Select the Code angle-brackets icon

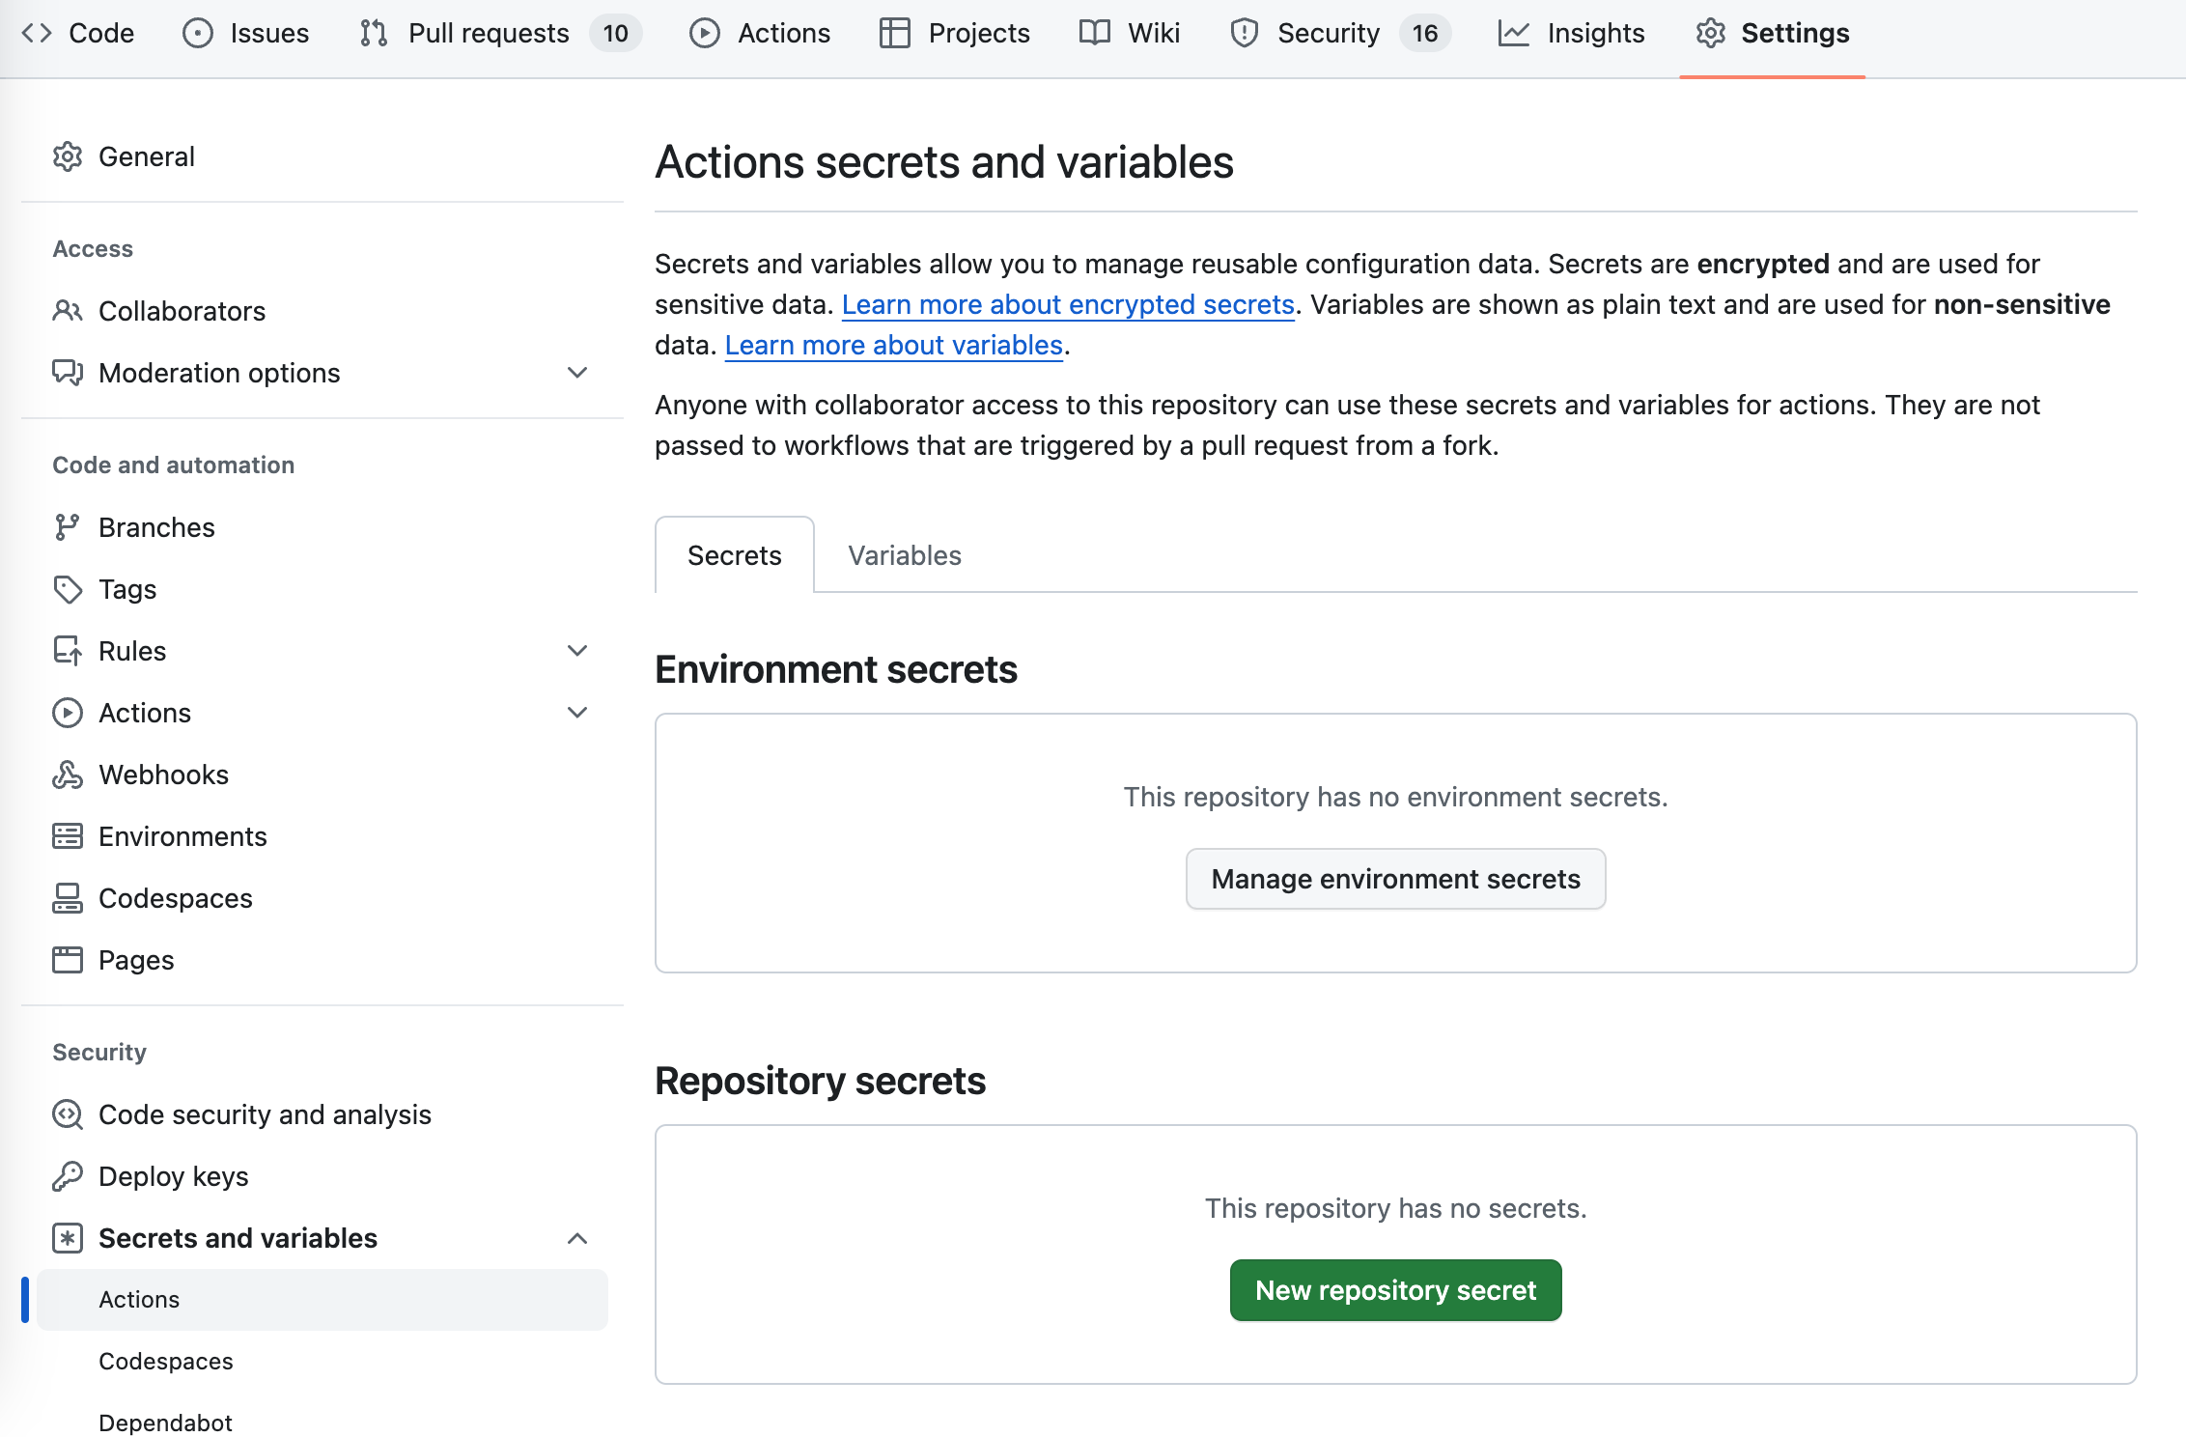(38, 32)
